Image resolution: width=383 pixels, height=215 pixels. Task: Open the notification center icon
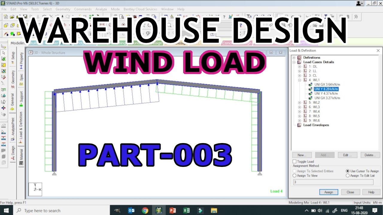click(x=375, y=210)
